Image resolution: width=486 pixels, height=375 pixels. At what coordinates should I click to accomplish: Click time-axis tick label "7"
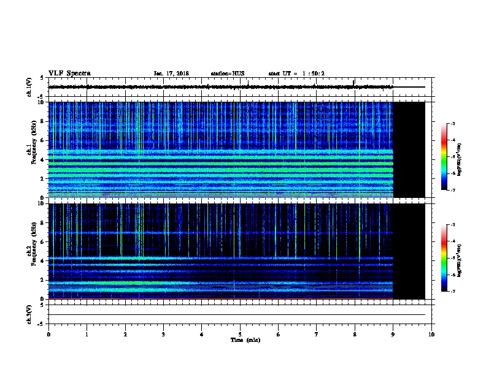coord(317,334)
